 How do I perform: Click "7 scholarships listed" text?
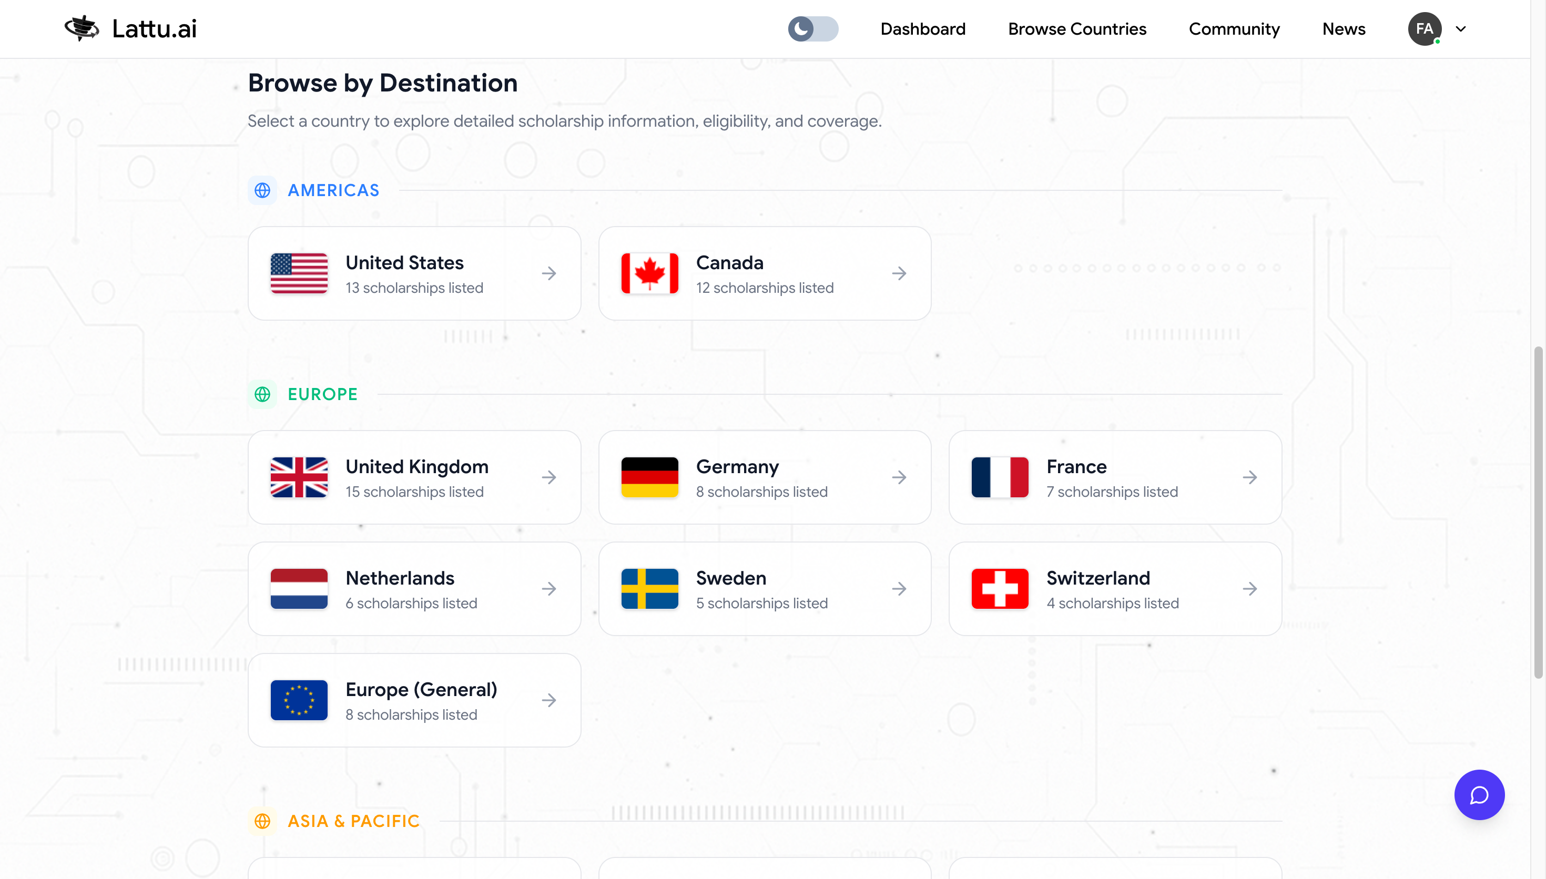(x=1112, y=492)
